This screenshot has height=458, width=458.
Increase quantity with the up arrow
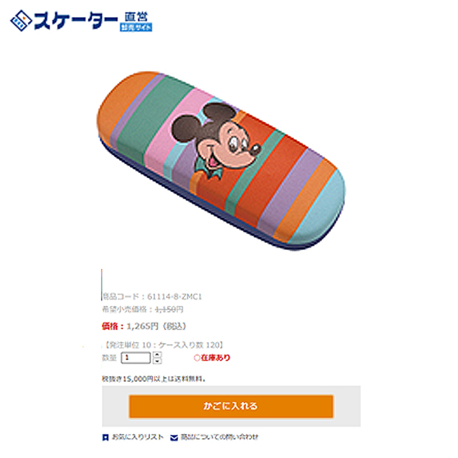pos(157,355)
